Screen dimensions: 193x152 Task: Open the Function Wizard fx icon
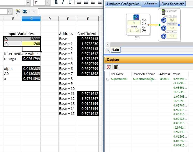pyautogui.click(x=18, y=12)
